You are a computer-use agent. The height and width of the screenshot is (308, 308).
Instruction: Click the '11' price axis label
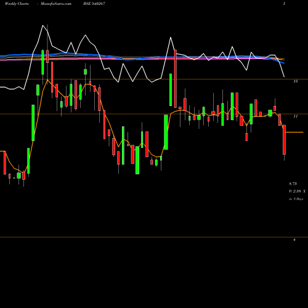[296, 116]
